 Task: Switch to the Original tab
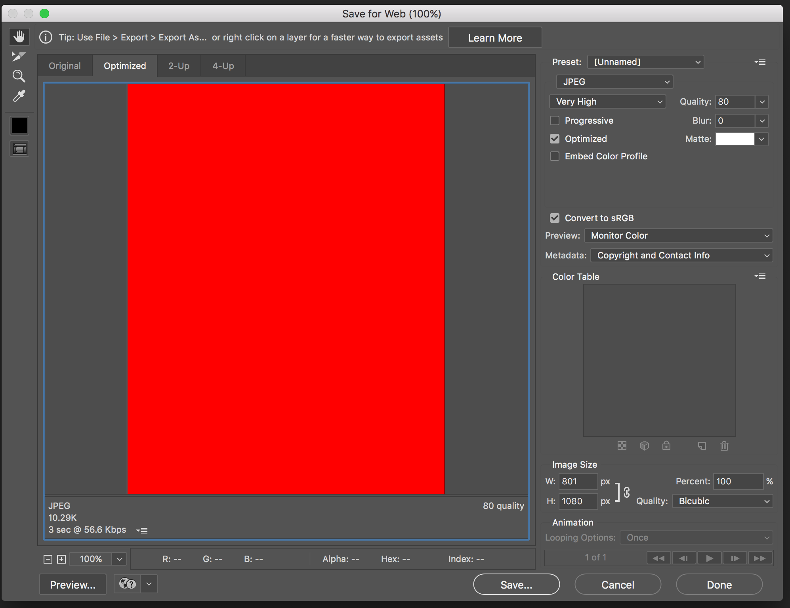click(x=65, y=65)
